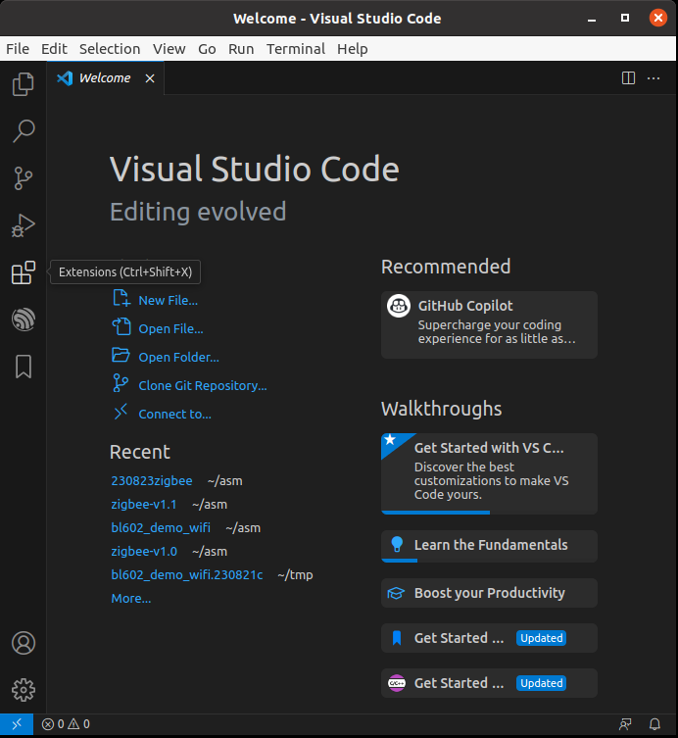Screen dimensions: 678x738
Task: Click the Open Folder... link
Action: [178, 357]
